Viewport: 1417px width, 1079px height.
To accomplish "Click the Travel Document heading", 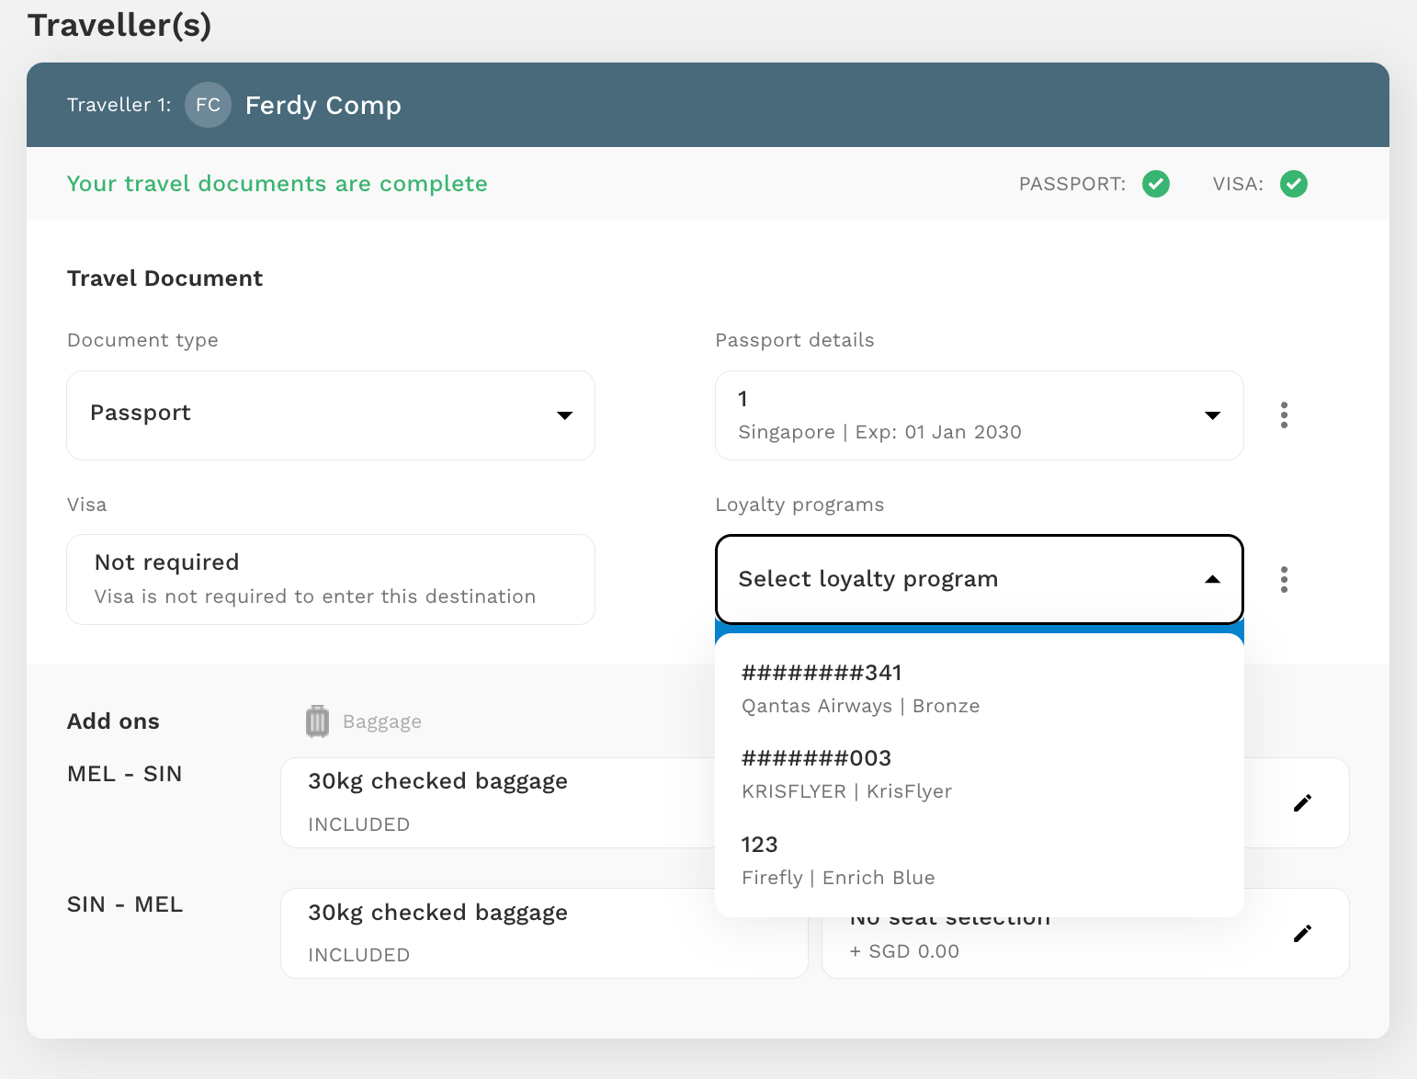I will [x=165, y=278].
